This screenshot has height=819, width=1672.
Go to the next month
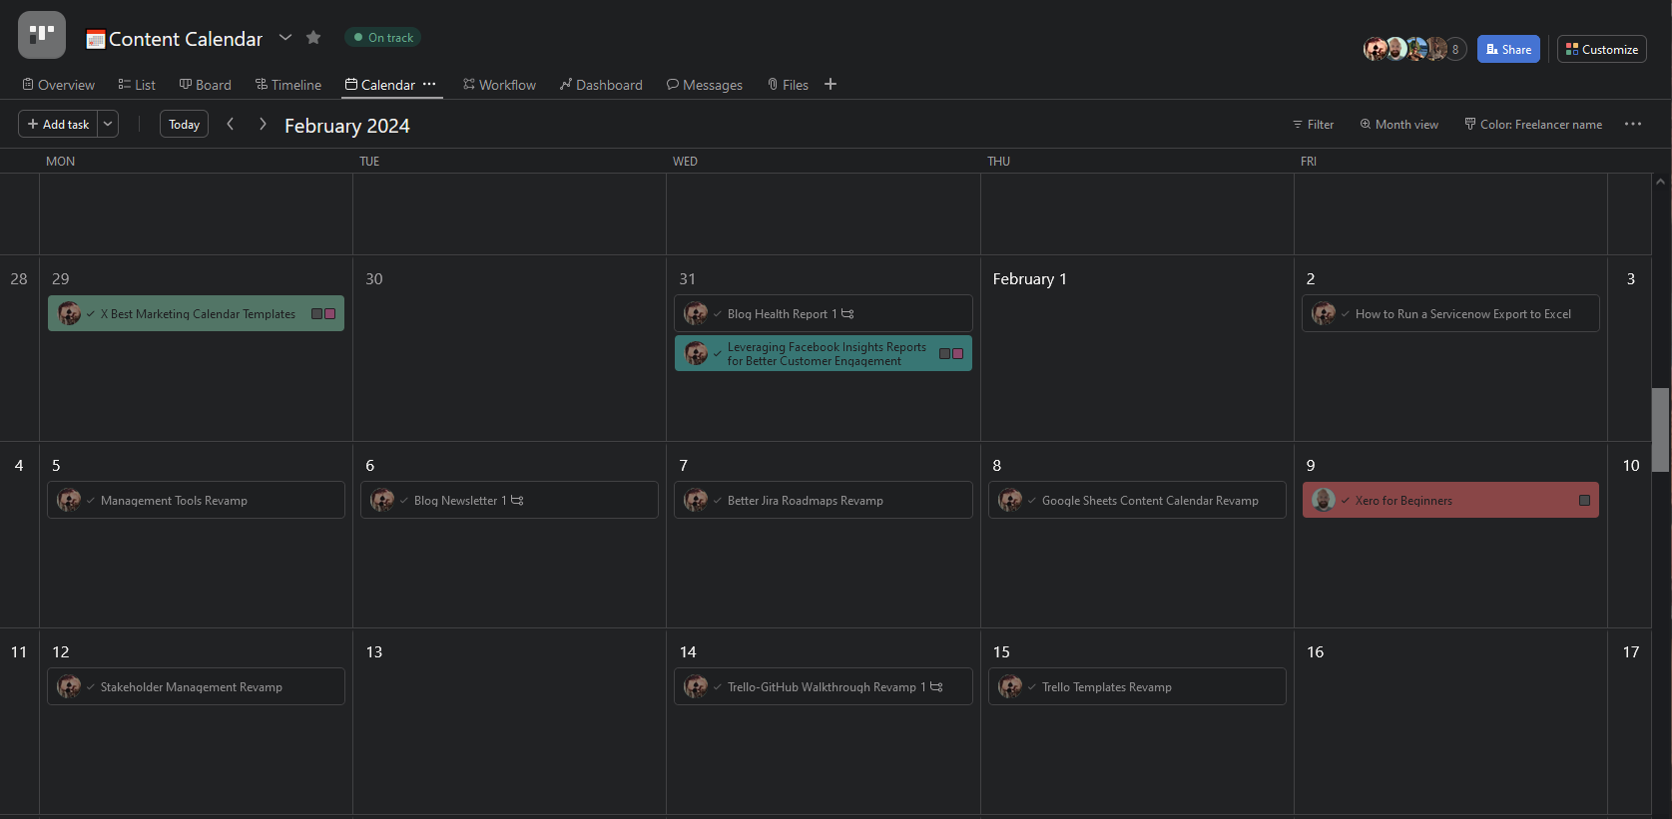263,124
